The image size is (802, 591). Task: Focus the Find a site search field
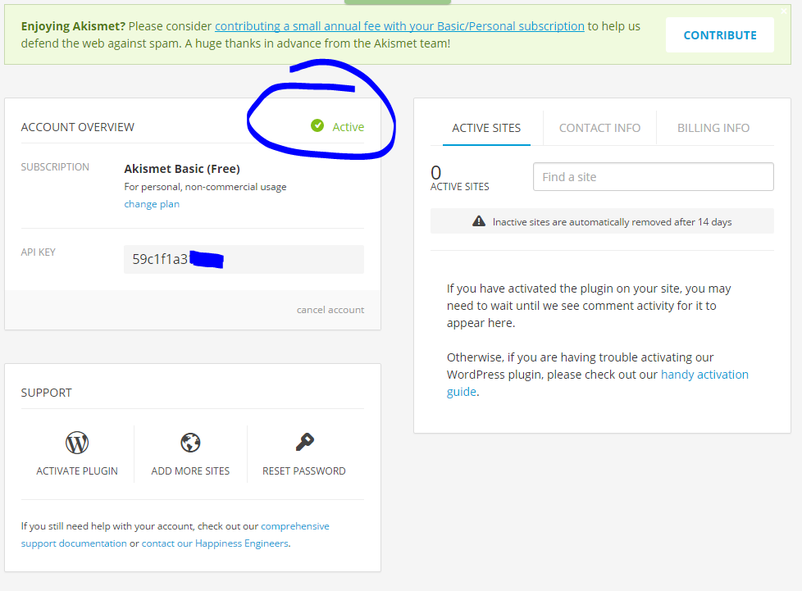(x=653, y=177)
